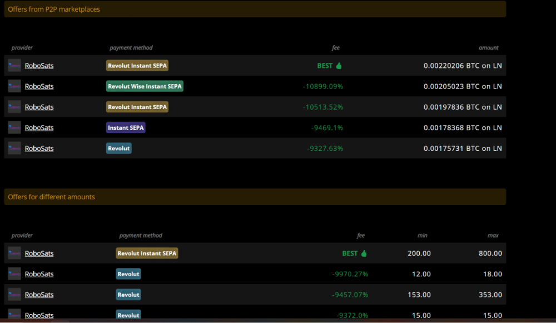Select Revolut badge in 12.00–18.00 row
Image resolution: width=556 pixels, height=323 pixels.
point(128,274)
